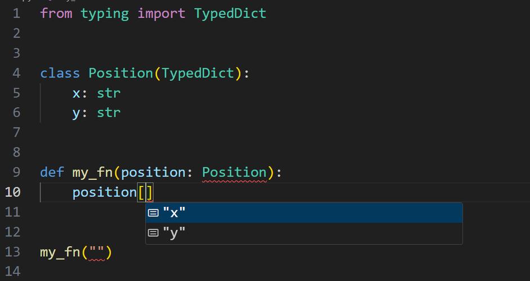Viewport: 530px width, 281px height.
Task: Click the class keyword on line 4
Action: tap(60, 73)
